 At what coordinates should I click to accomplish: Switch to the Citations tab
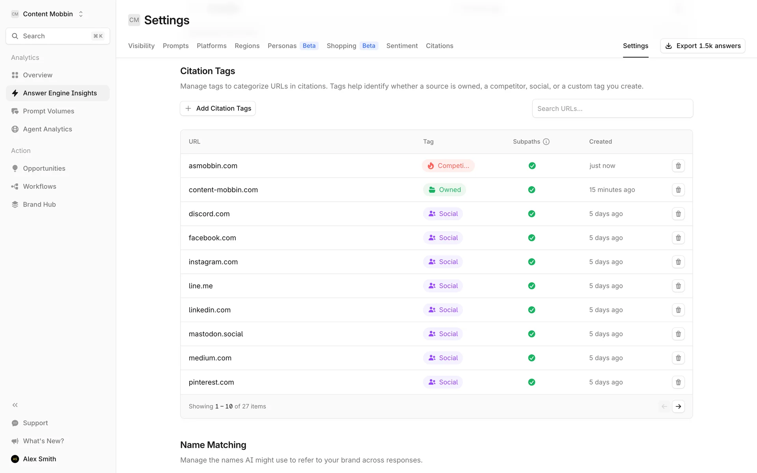439,46
